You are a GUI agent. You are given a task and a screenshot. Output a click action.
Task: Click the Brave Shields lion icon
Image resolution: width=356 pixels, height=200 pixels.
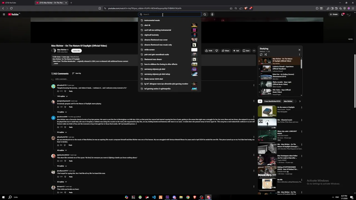click(x=246, y=8)
